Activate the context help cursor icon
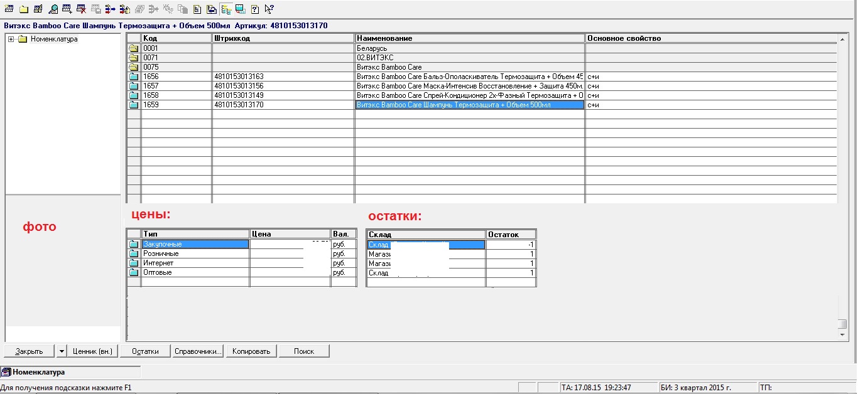This screenshot has width=858, height=394. pyautogui.click(x=269, y=9)
